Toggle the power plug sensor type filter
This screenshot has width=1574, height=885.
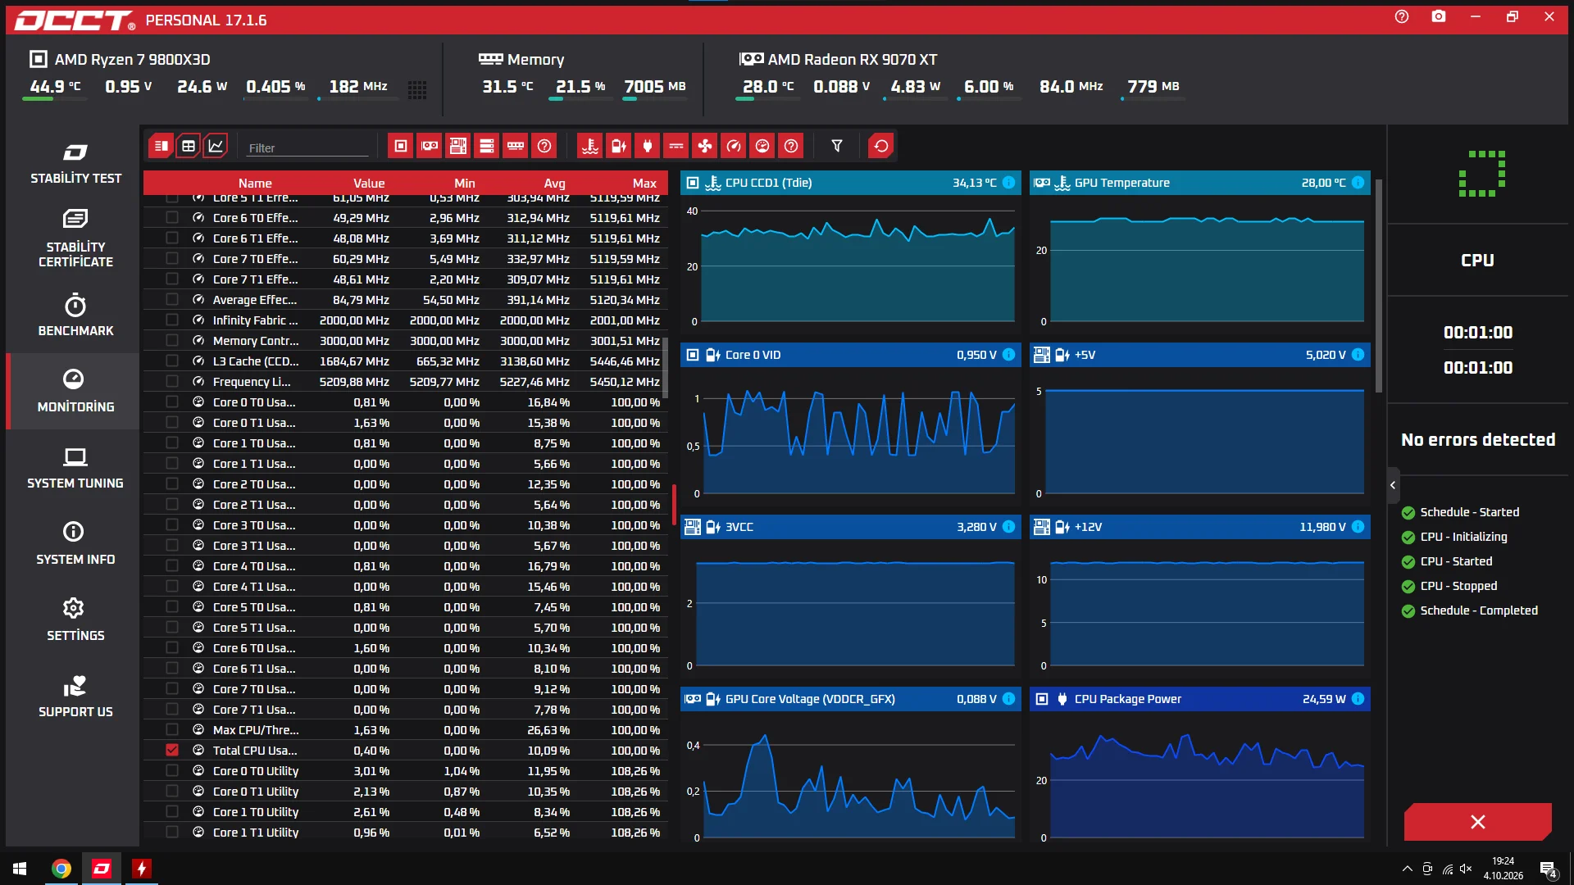(648, 147)
